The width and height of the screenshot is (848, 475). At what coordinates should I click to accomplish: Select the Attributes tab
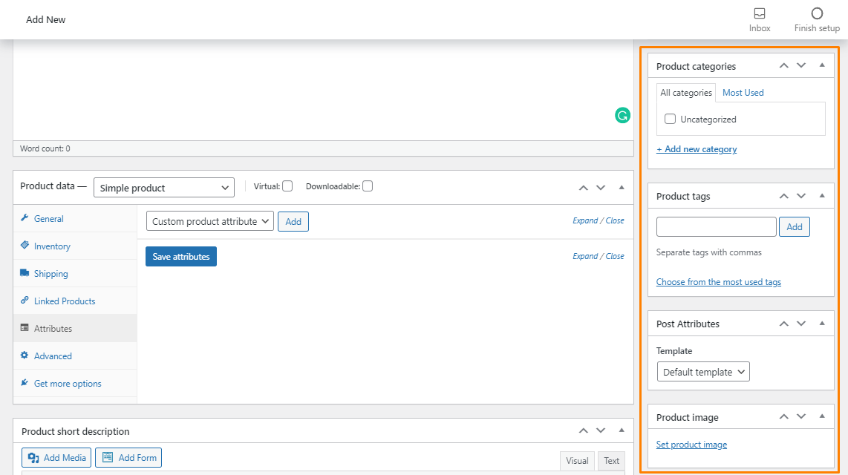pyautogui.click(x=75, y=329)
